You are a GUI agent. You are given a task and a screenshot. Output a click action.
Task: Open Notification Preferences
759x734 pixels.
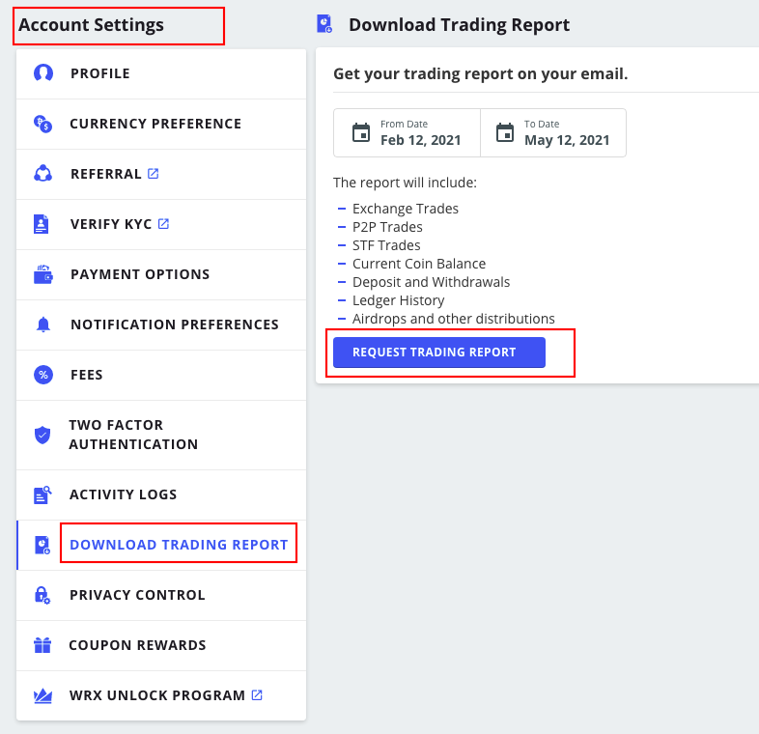point(161,325)
